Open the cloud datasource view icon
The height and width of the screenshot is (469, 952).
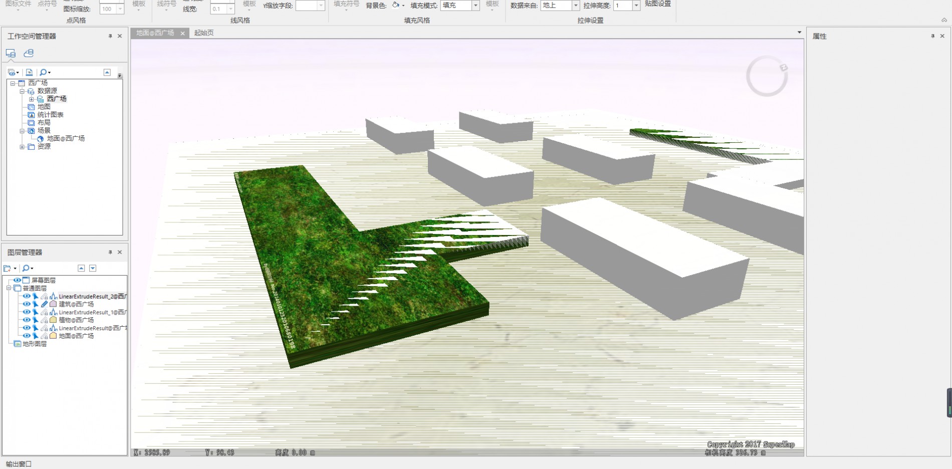click(29, 53)
